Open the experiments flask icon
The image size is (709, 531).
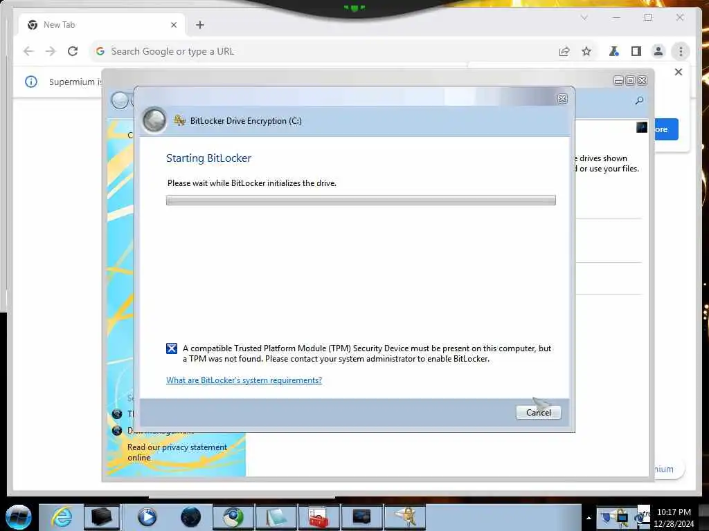point(613,51)
